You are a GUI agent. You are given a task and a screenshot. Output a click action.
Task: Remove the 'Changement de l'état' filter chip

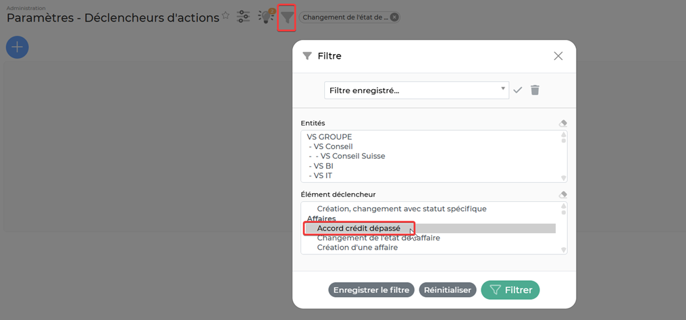[394, 18]
